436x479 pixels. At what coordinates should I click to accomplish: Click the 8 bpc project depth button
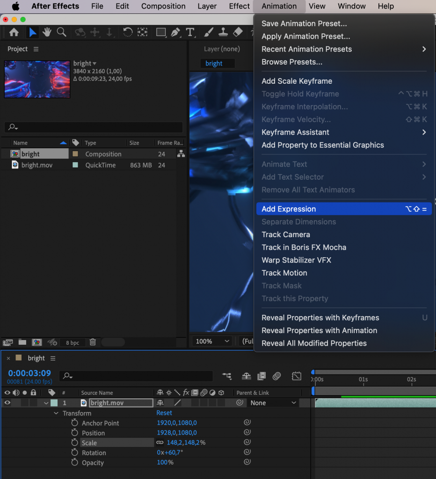(72, 342)
